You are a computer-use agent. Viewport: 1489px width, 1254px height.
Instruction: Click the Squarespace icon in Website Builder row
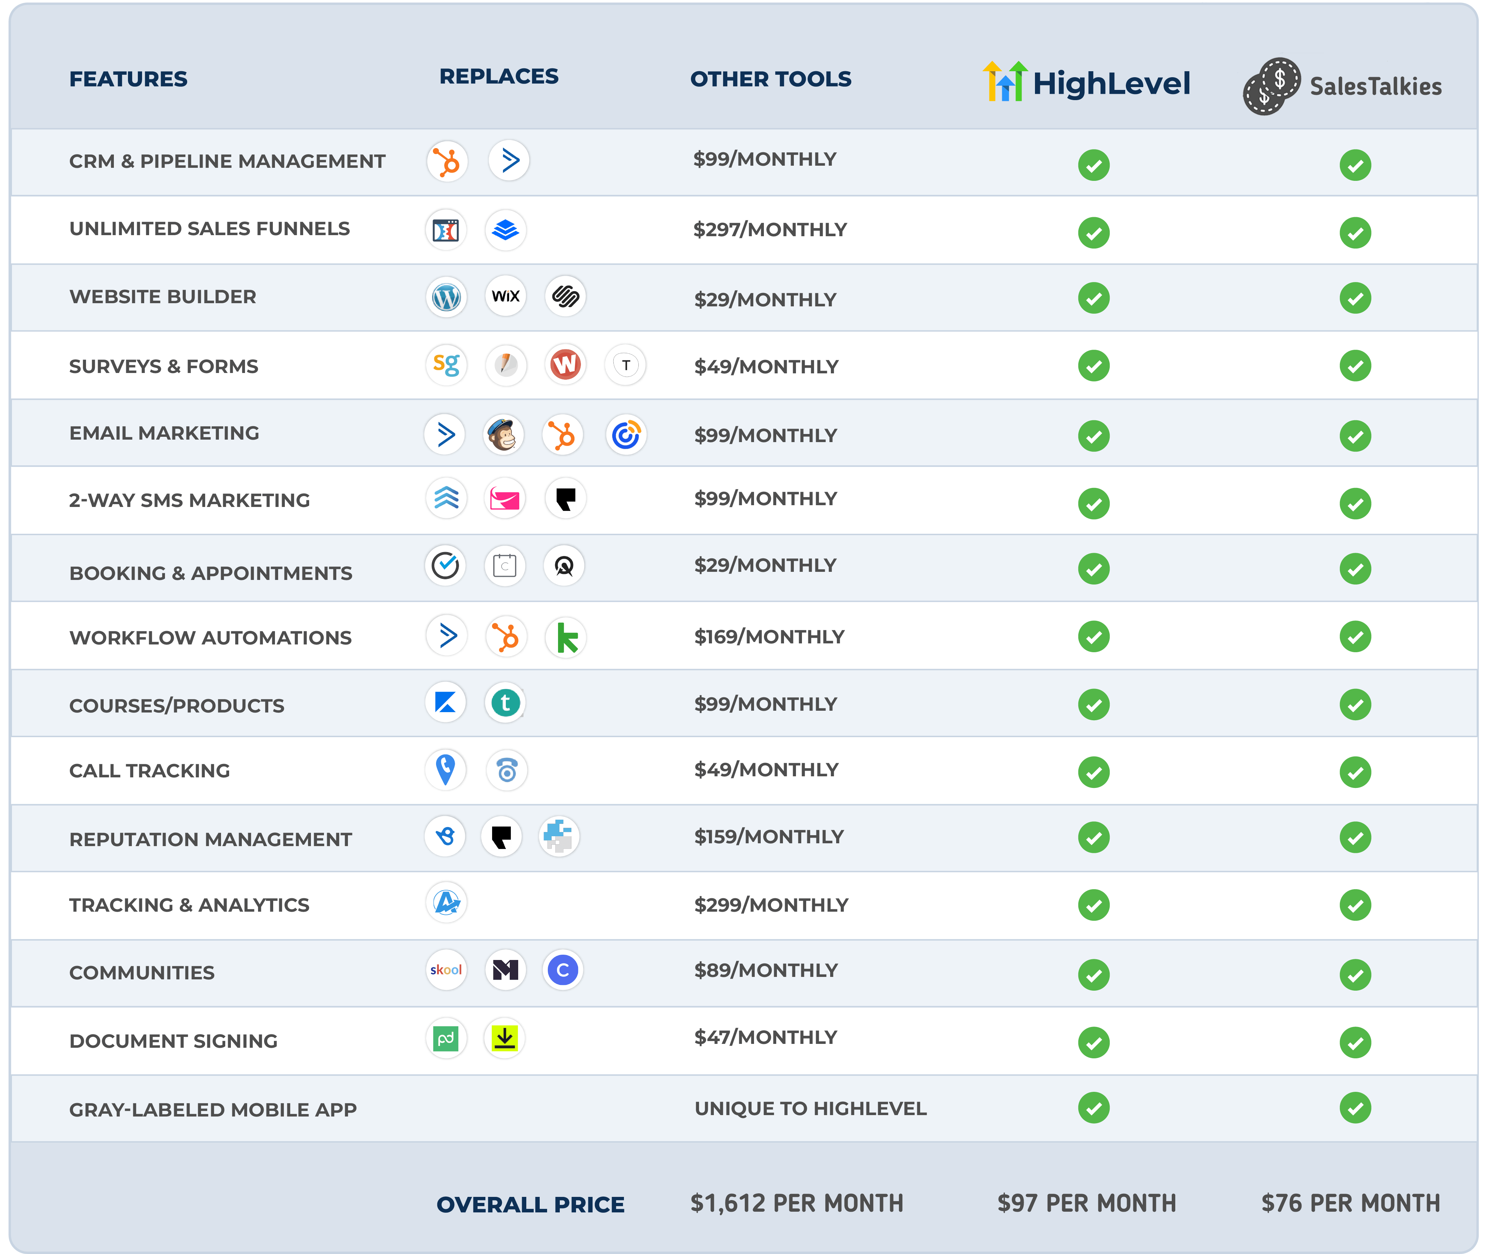tap(566, 296)
